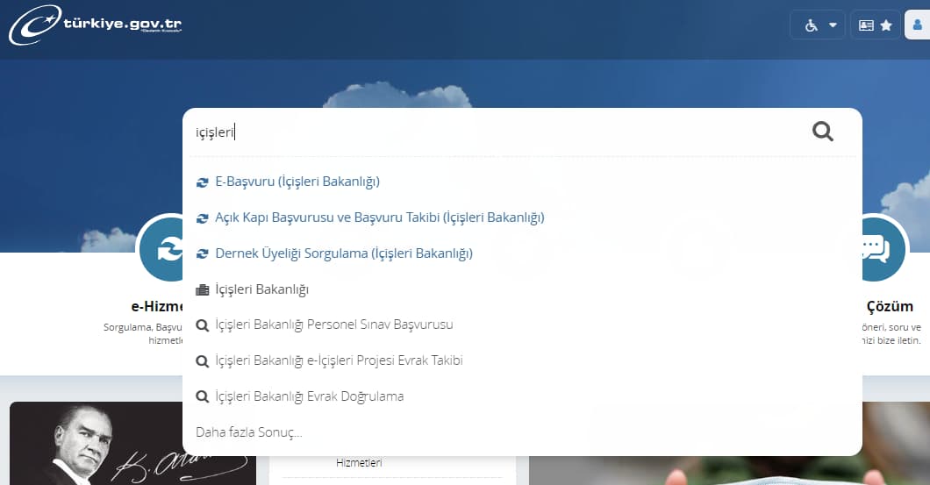
Task: Click the Çözüm chat bubble icon
Action: click(883, 248)
